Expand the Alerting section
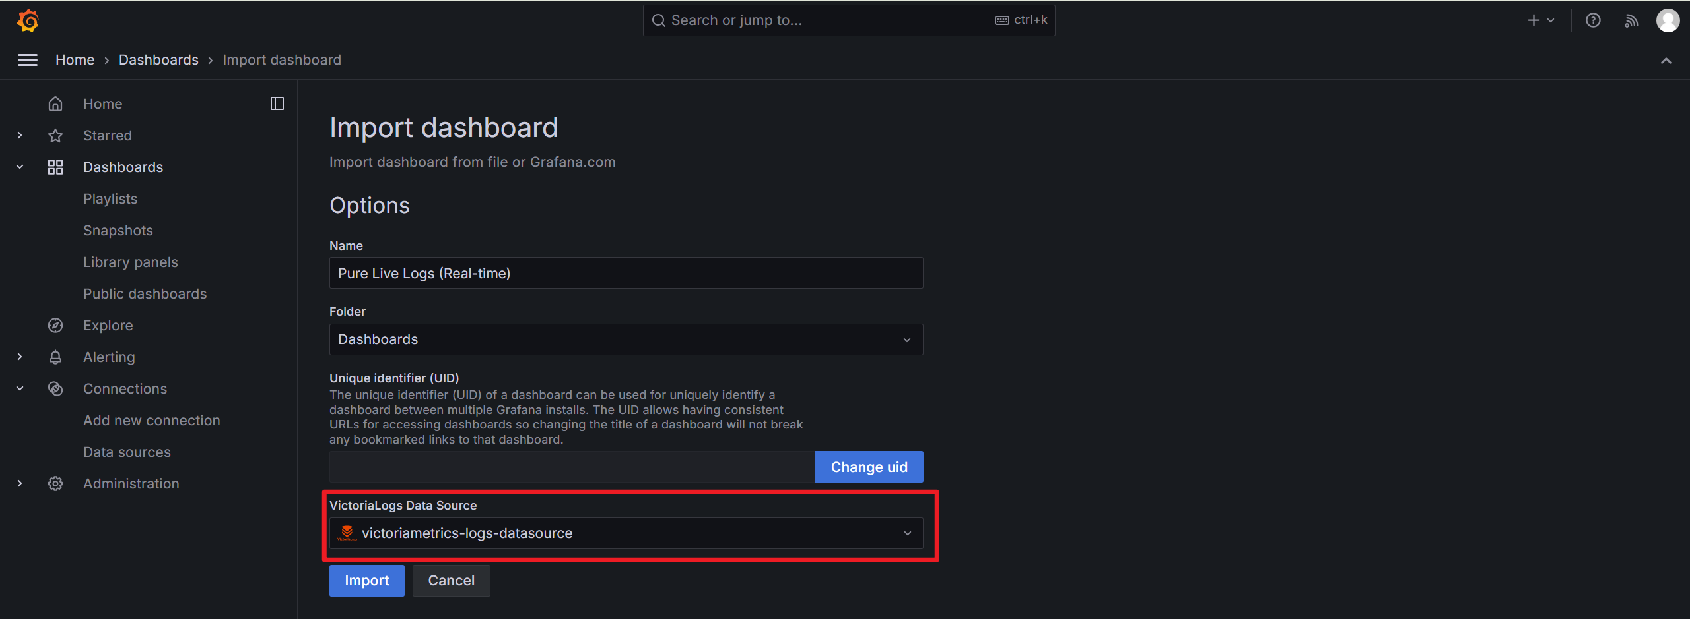This screenshot has height=619, width=1690. 20,357
